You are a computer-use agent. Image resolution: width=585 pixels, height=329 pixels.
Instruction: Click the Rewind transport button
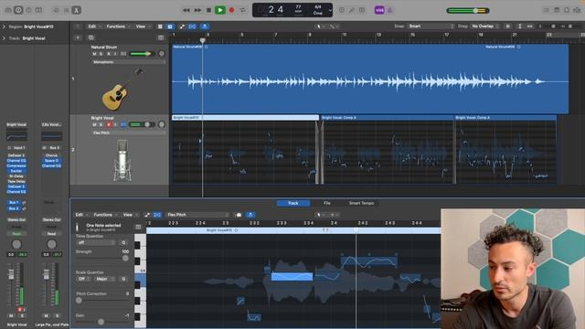pyautogui.click(x=186, y=10)
